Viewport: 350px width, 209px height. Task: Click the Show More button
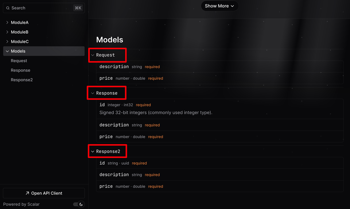coord(219,6)
